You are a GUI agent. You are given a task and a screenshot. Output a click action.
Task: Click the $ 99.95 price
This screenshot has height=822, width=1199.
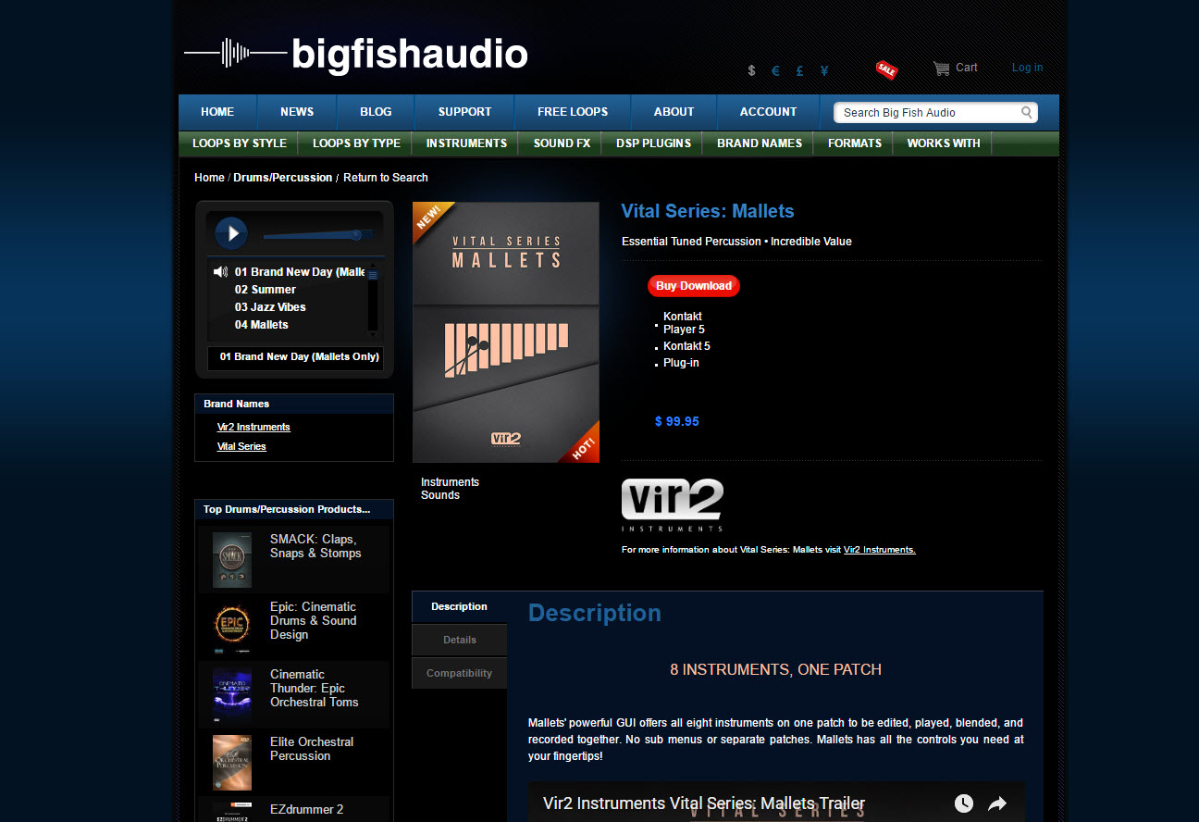click(x=677, y=421)
